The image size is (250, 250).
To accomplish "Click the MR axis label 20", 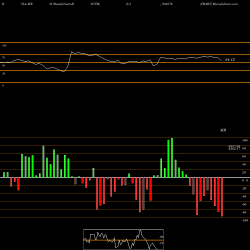I will pyautogui.click(x=244, y=172).
